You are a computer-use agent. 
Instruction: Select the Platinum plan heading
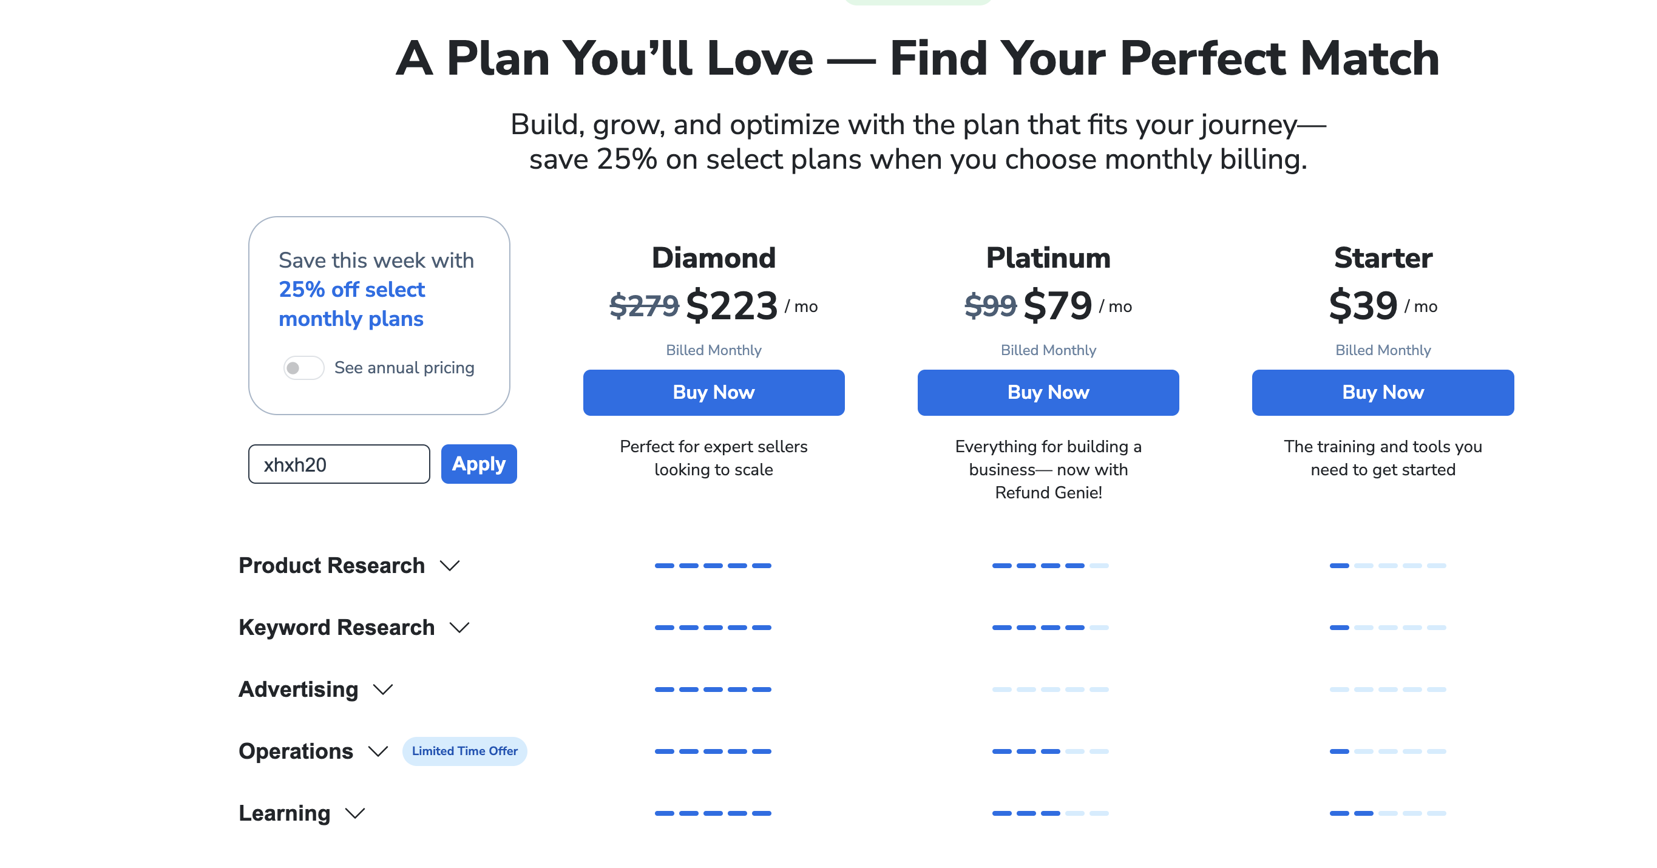(x=1048, y=258)
